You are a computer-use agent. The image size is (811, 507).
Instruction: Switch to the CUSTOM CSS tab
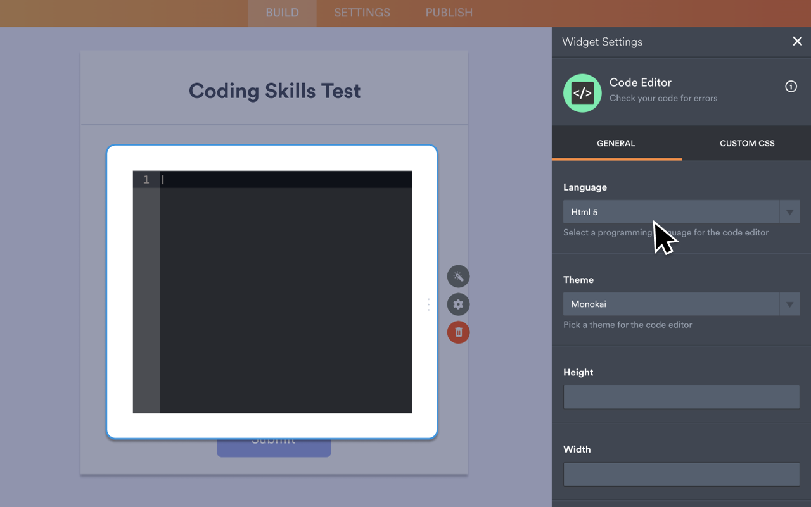pos(746,143)
